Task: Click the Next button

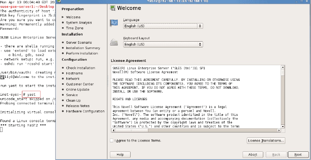Action: (x=298, y=155)
